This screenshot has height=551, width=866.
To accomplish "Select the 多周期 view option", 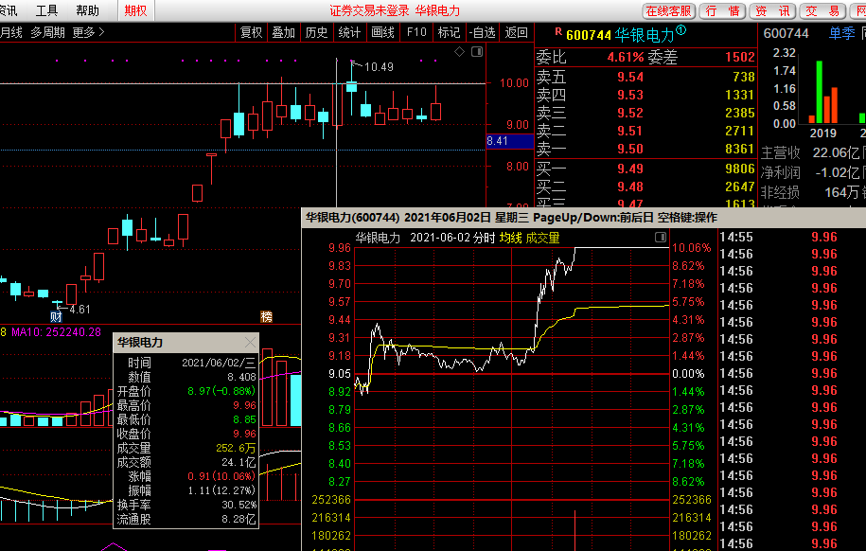I will (47, 32).
